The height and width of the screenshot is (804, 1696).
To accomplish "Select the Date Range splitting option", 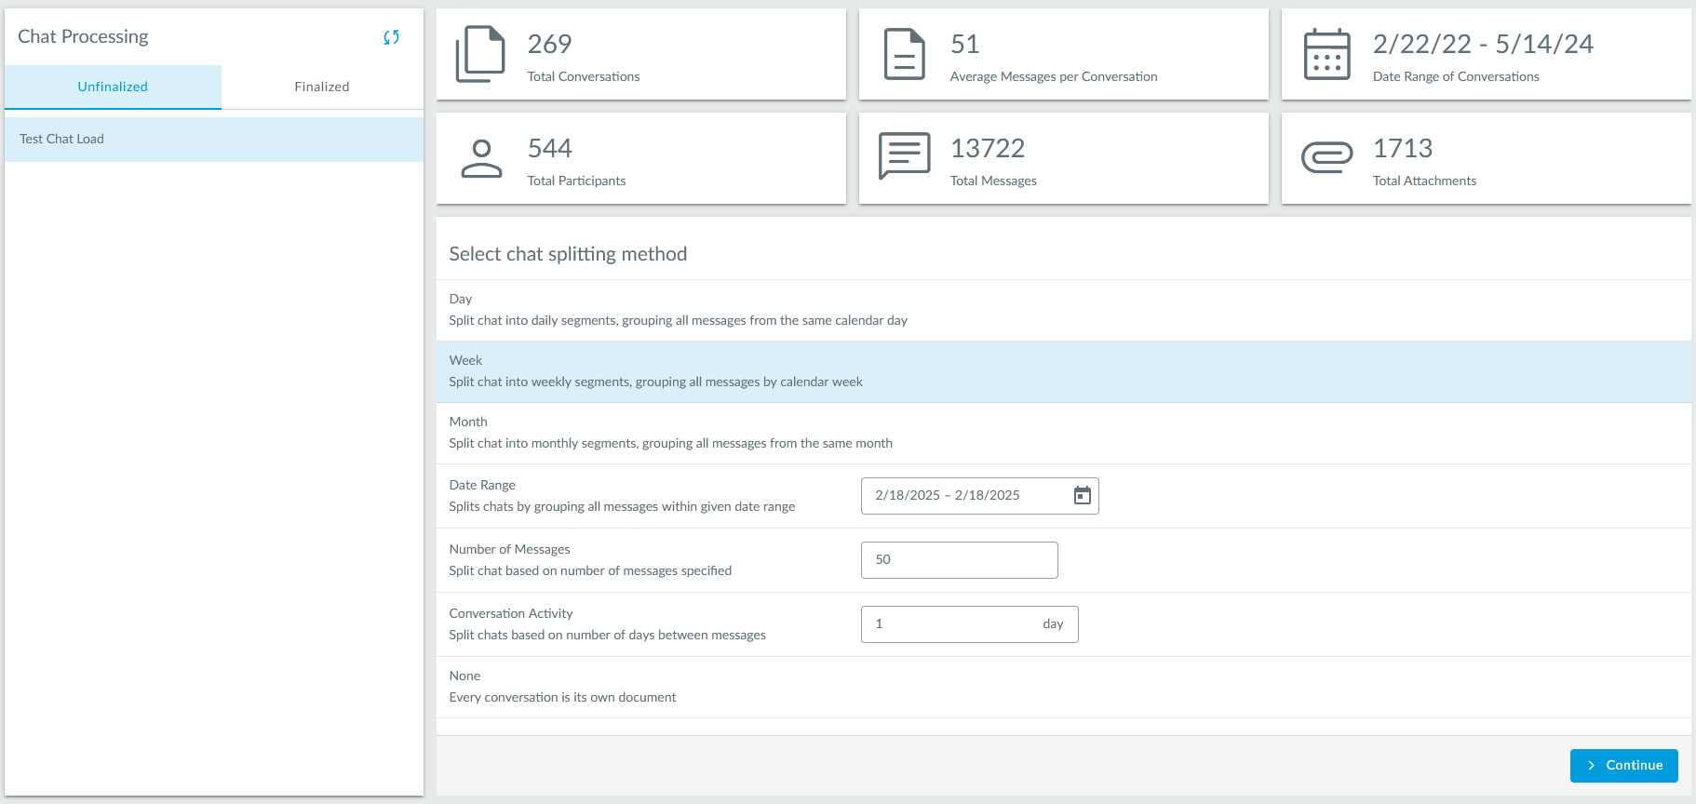I will coord(621,496).
